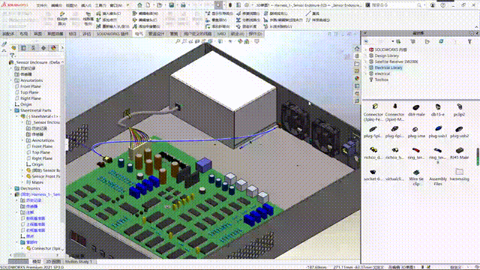Click the File Explorer folder task pane icon
The height and width of the screenshot is (270, 480).
click(357, 63)
